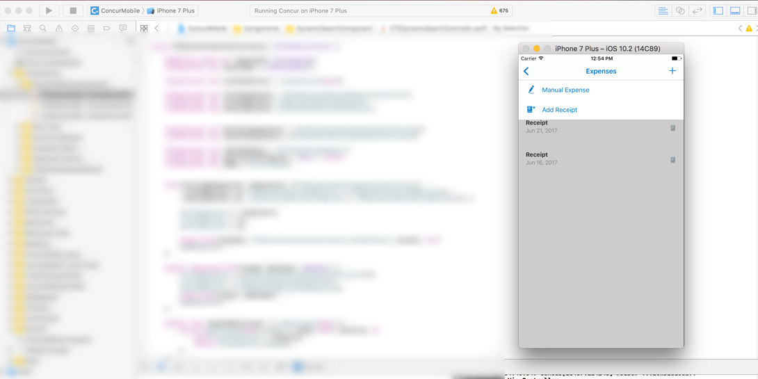The height and width of the screenshot is (379, 758).
Task: Run the project with the Xcode Play button
Action: 49,10
